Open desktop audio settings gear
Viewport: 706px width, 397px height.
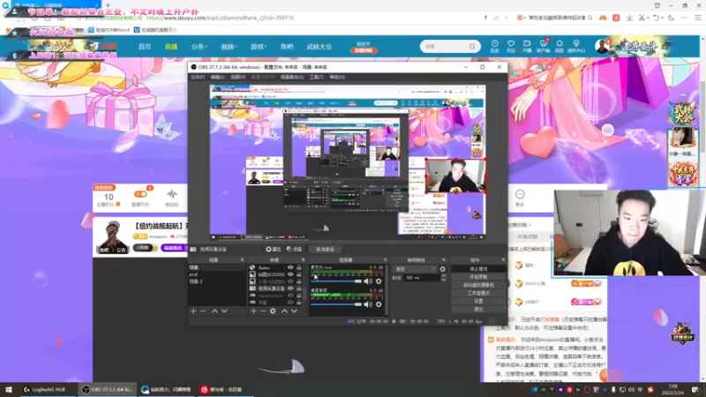pos(379,304)
